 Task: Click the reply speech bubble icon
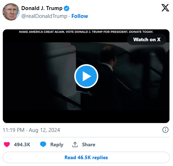tap(43, 144)
